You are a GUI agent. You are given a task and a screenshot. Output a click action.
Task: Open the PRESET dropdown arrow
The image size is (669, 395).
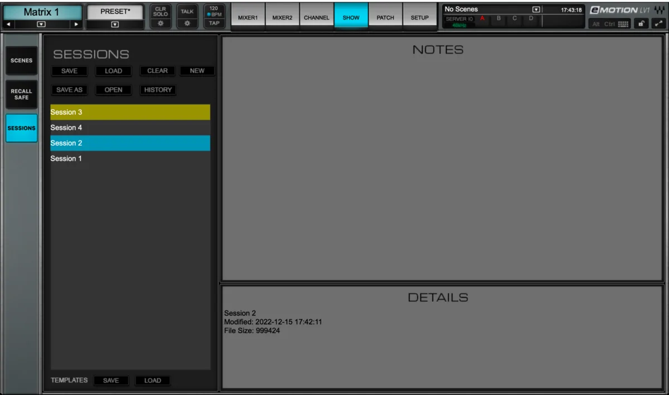pos(115,24)
